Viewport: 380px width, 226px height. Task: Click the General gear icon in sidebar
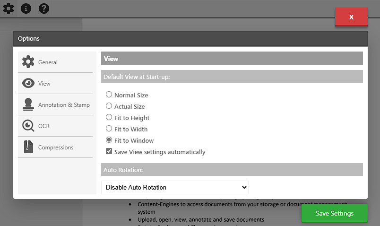[28, 62]
